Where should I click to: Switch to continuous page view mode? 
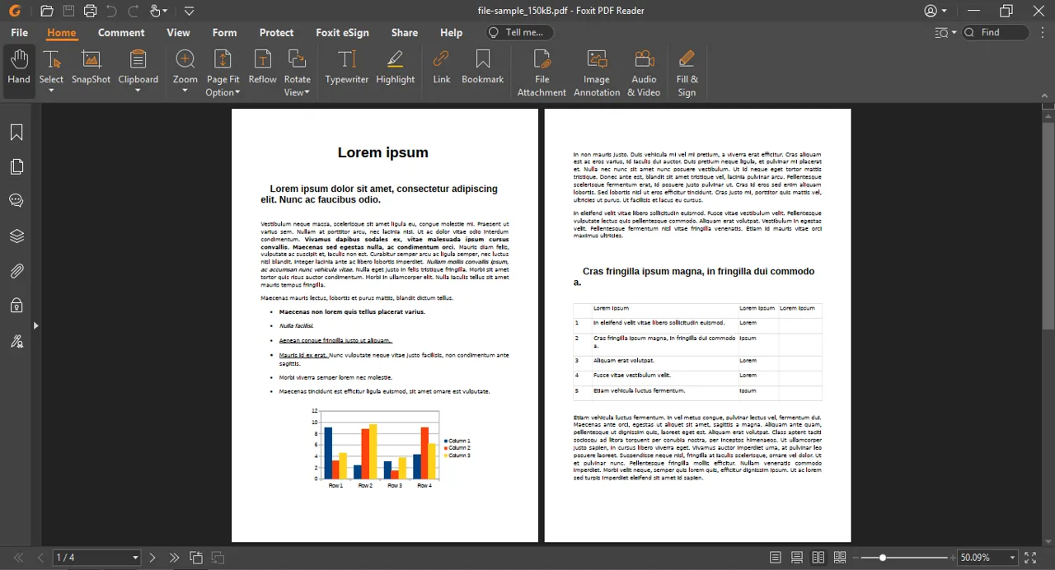click(797, 558)
